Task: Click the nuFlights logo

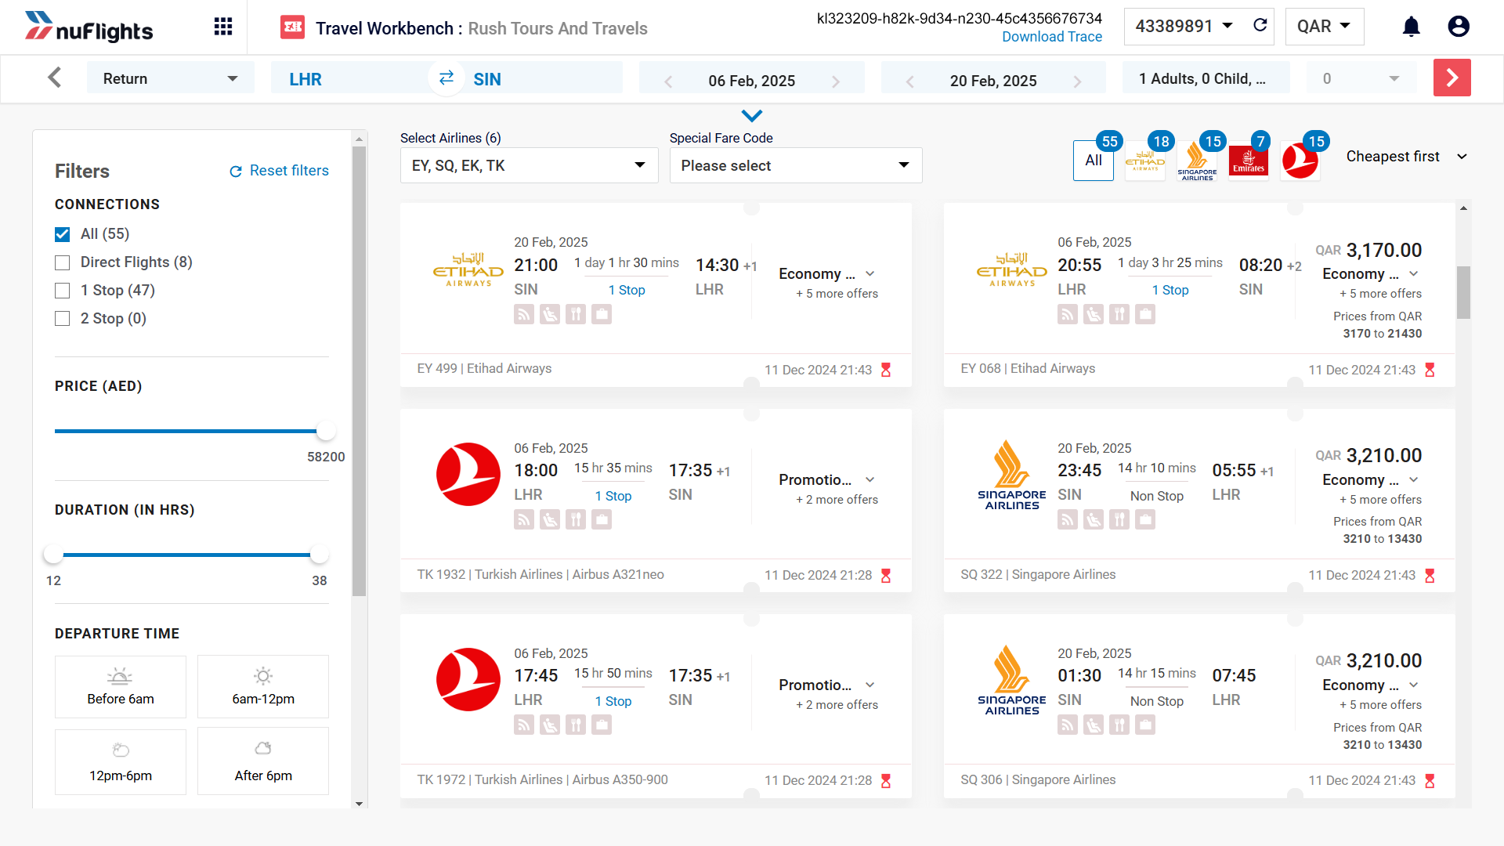Action: pos(89,27)
